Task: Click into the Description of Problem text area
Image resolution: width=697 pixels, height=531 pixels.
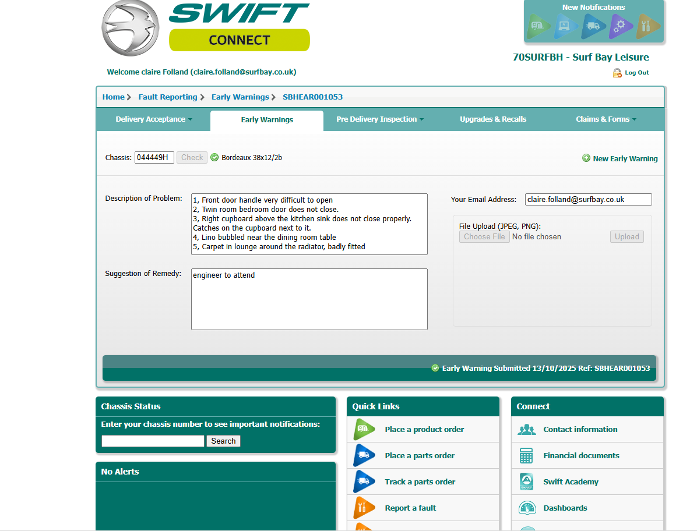Action: pyautogui.click(x=309, y=224)
